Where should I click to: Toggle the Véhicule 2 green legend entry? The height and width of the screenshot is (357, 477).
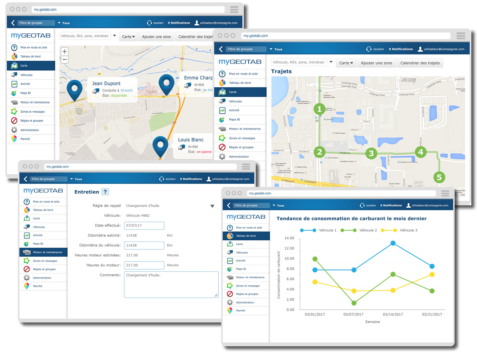[359, 230]
